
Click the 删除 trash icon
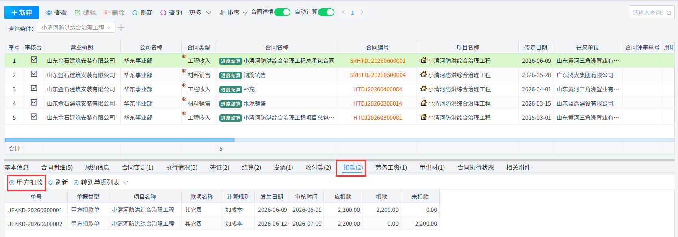(x=106, y=13)
